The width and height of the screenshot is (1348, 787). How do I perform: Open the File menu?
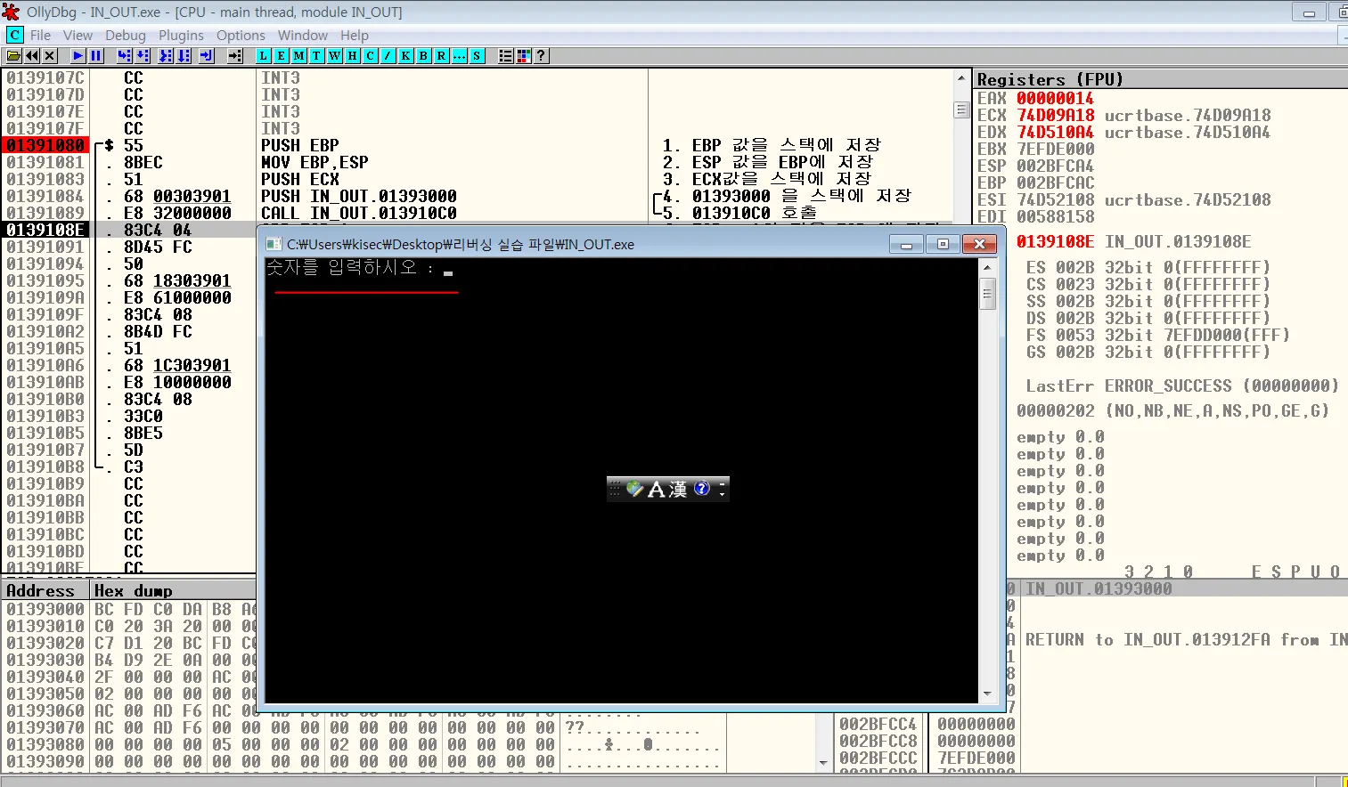40,36
